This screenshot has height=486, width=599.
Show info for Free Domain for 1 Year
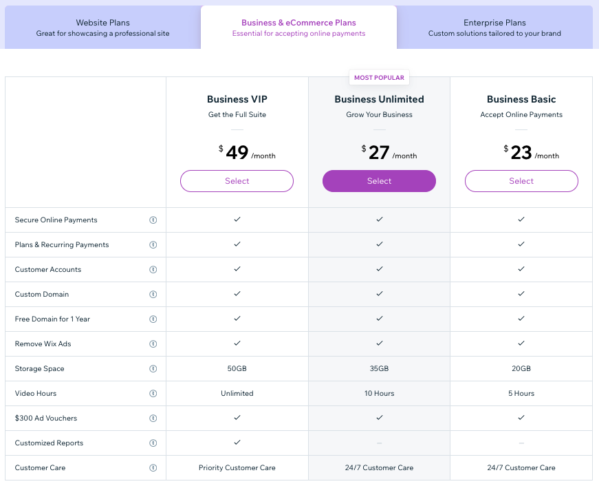tap(153, 319)
